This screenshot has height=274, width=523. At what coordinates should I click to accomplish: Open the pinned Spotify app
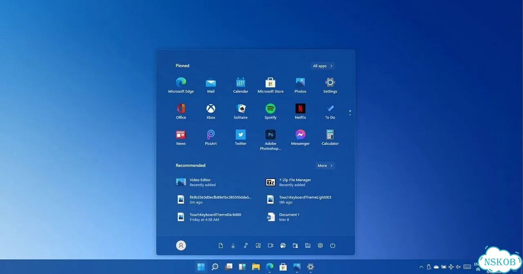click(270, 112)
